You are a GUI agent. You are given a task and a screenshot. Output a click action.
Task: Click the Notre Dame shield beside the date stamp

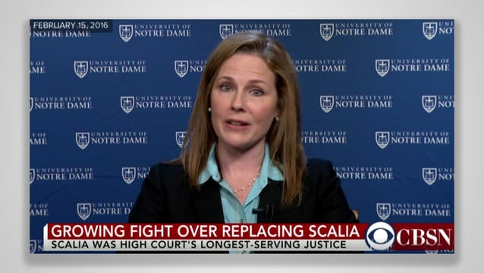(x=126, y=33)
